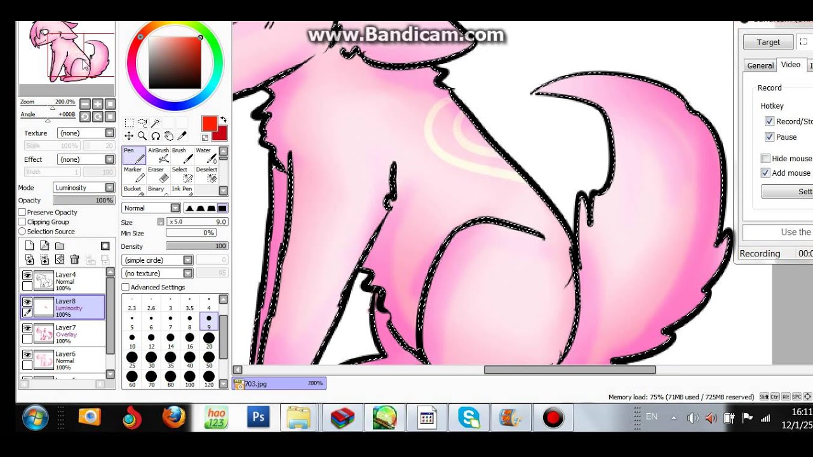Select the Brush tool
This screenshot has width=813, height=457.
tap(182, 156)
